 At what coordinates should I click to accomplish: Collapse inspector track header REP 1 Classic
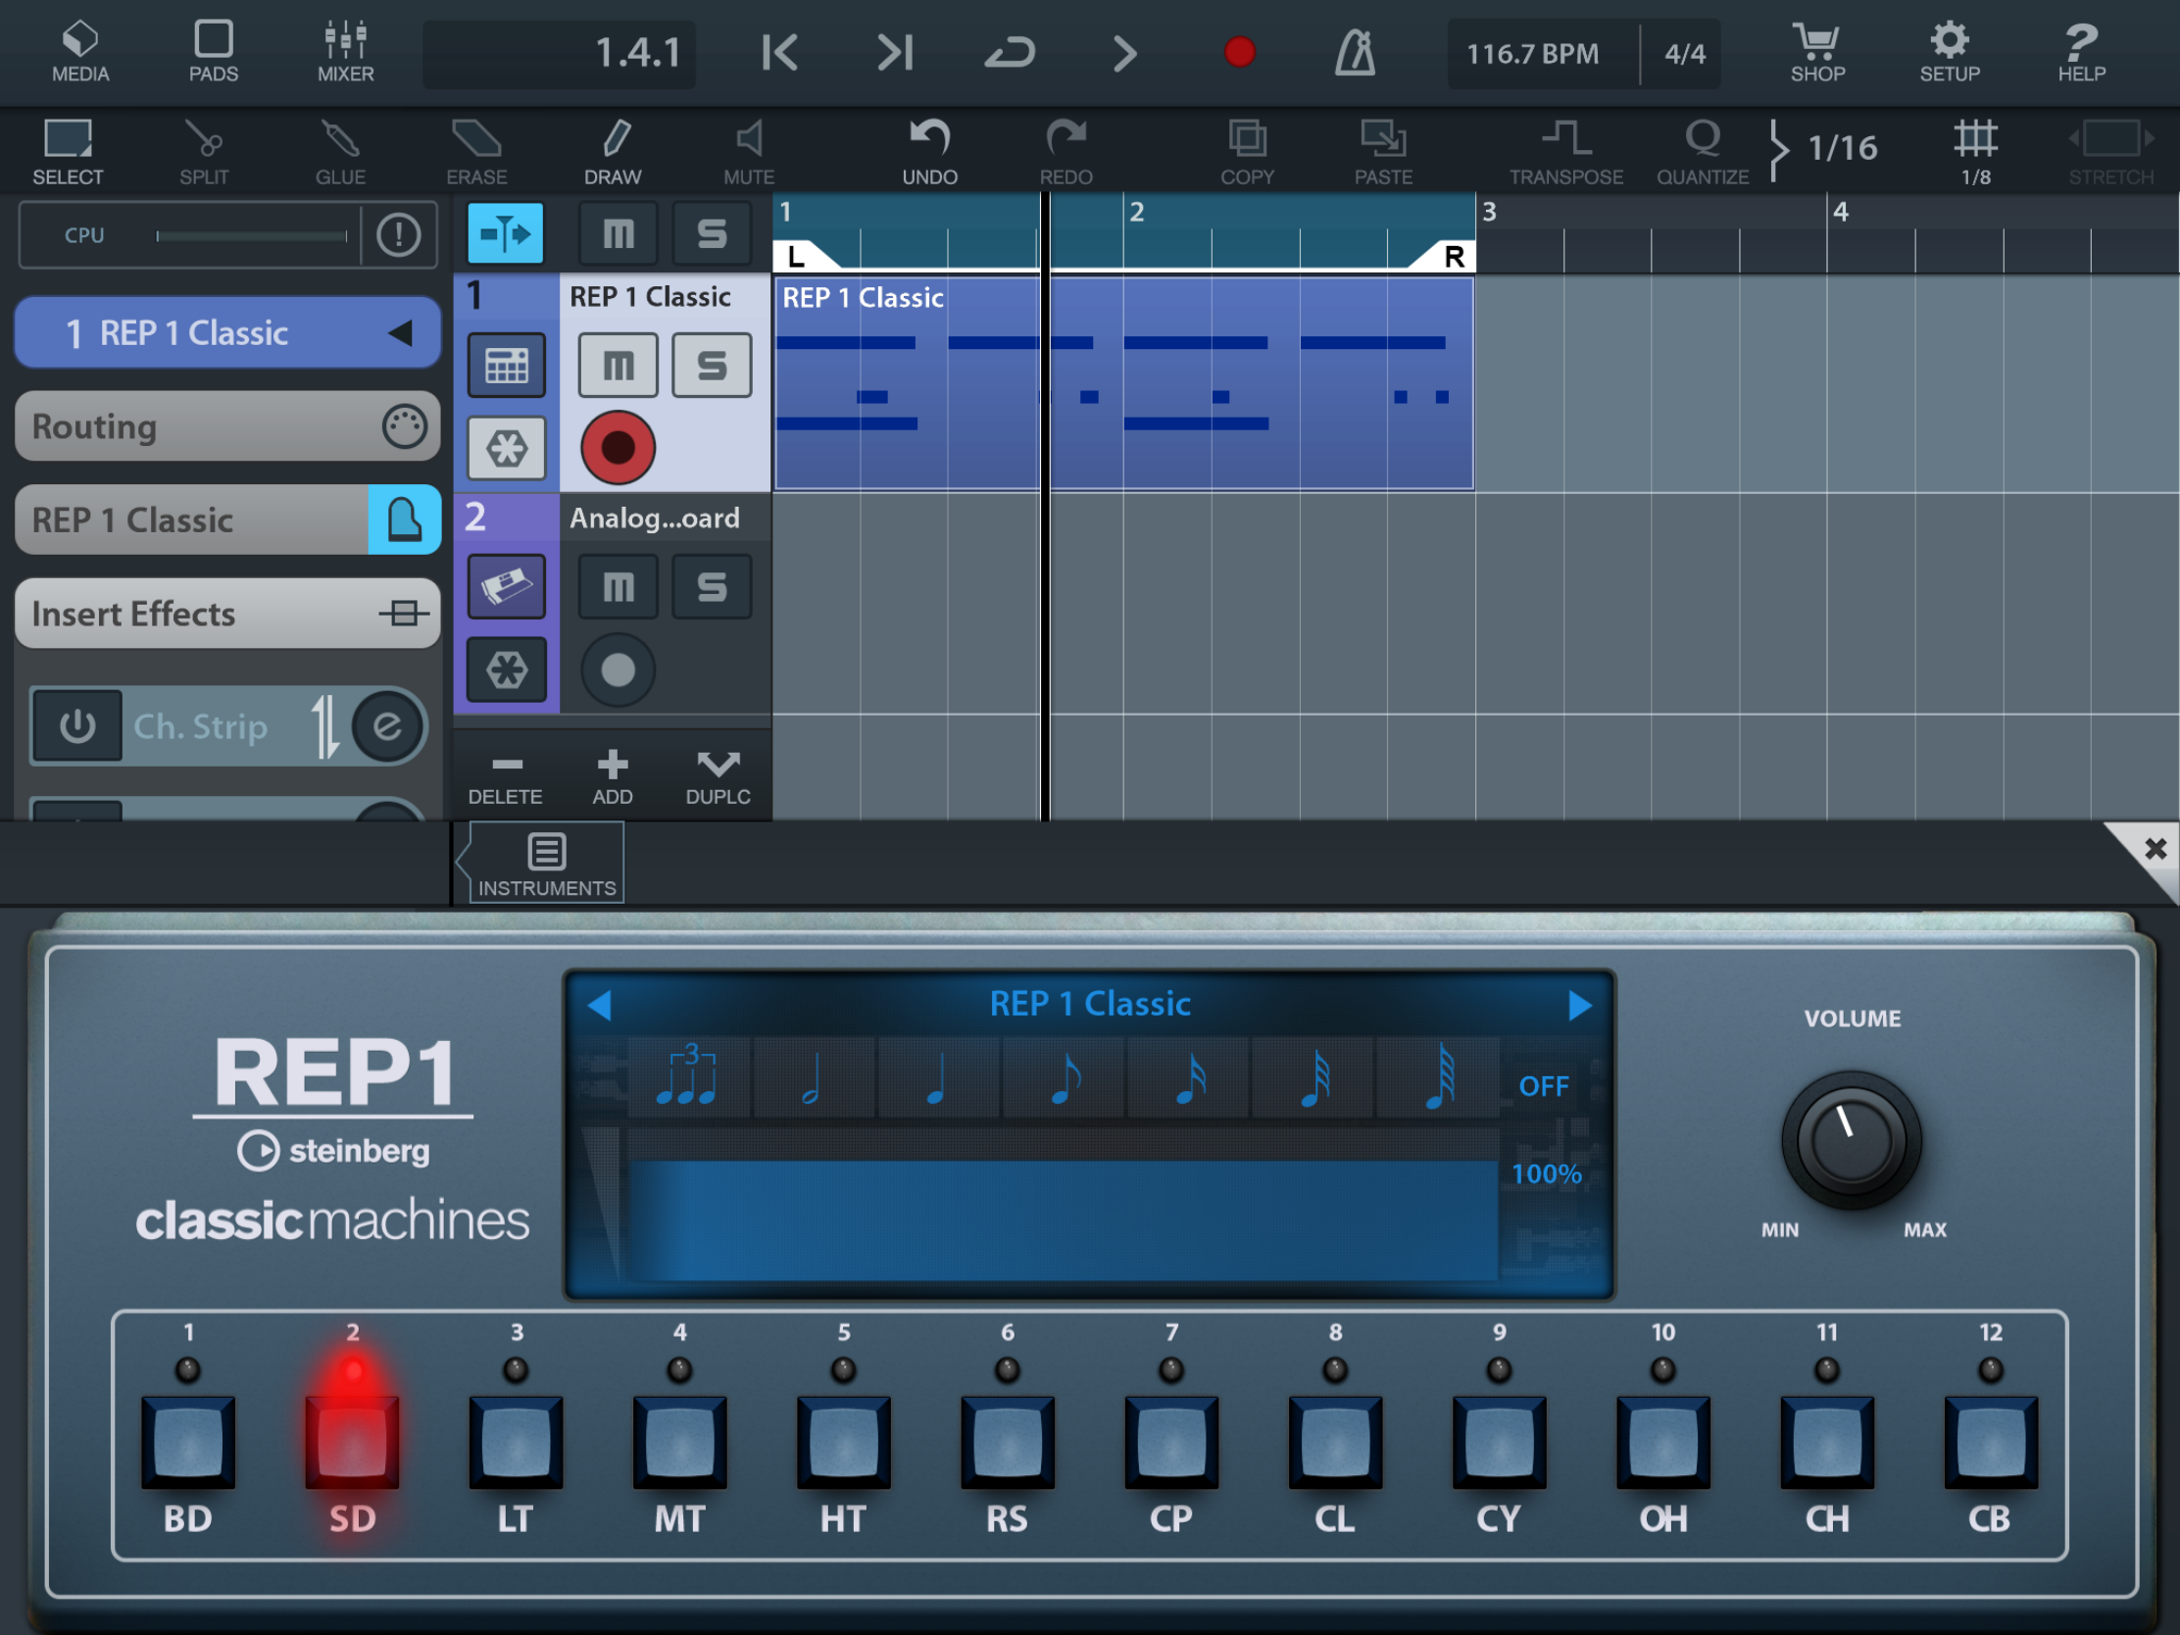pyautogui.click(x=227, y=333)
